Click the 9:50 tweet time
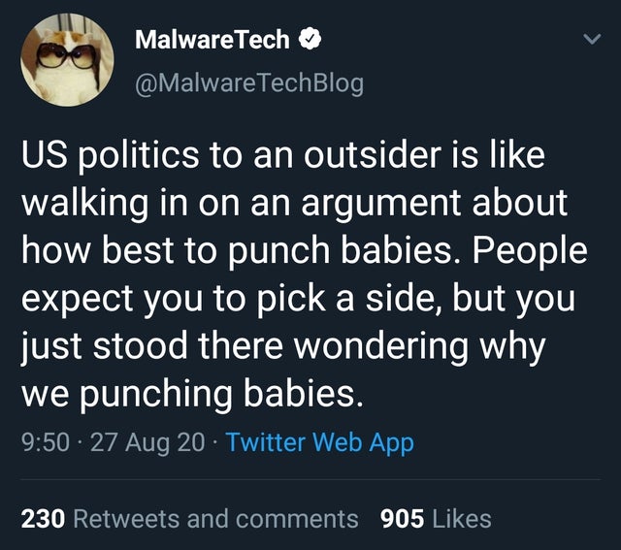 43,442
